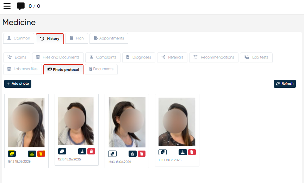Select the Files and Documents tab

[58, 57]
